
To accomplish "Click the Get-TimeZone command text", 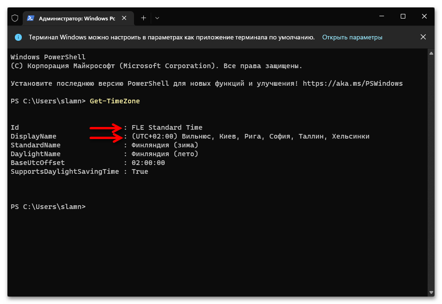I will point(115,101).
